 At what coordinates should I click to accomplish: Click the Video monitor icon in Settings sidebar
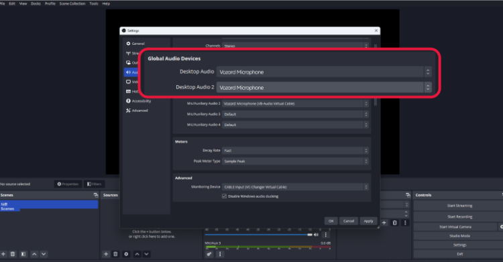(x=128, y=82)
